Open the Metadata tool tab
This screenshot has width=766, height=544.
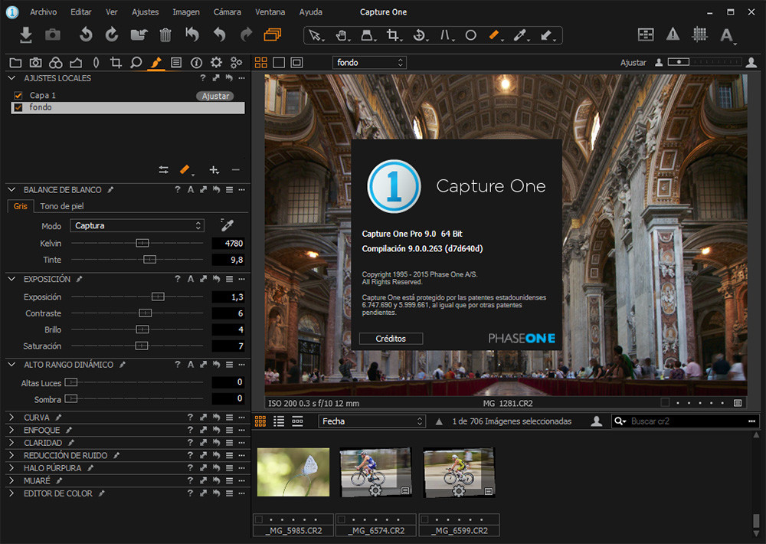195,62
